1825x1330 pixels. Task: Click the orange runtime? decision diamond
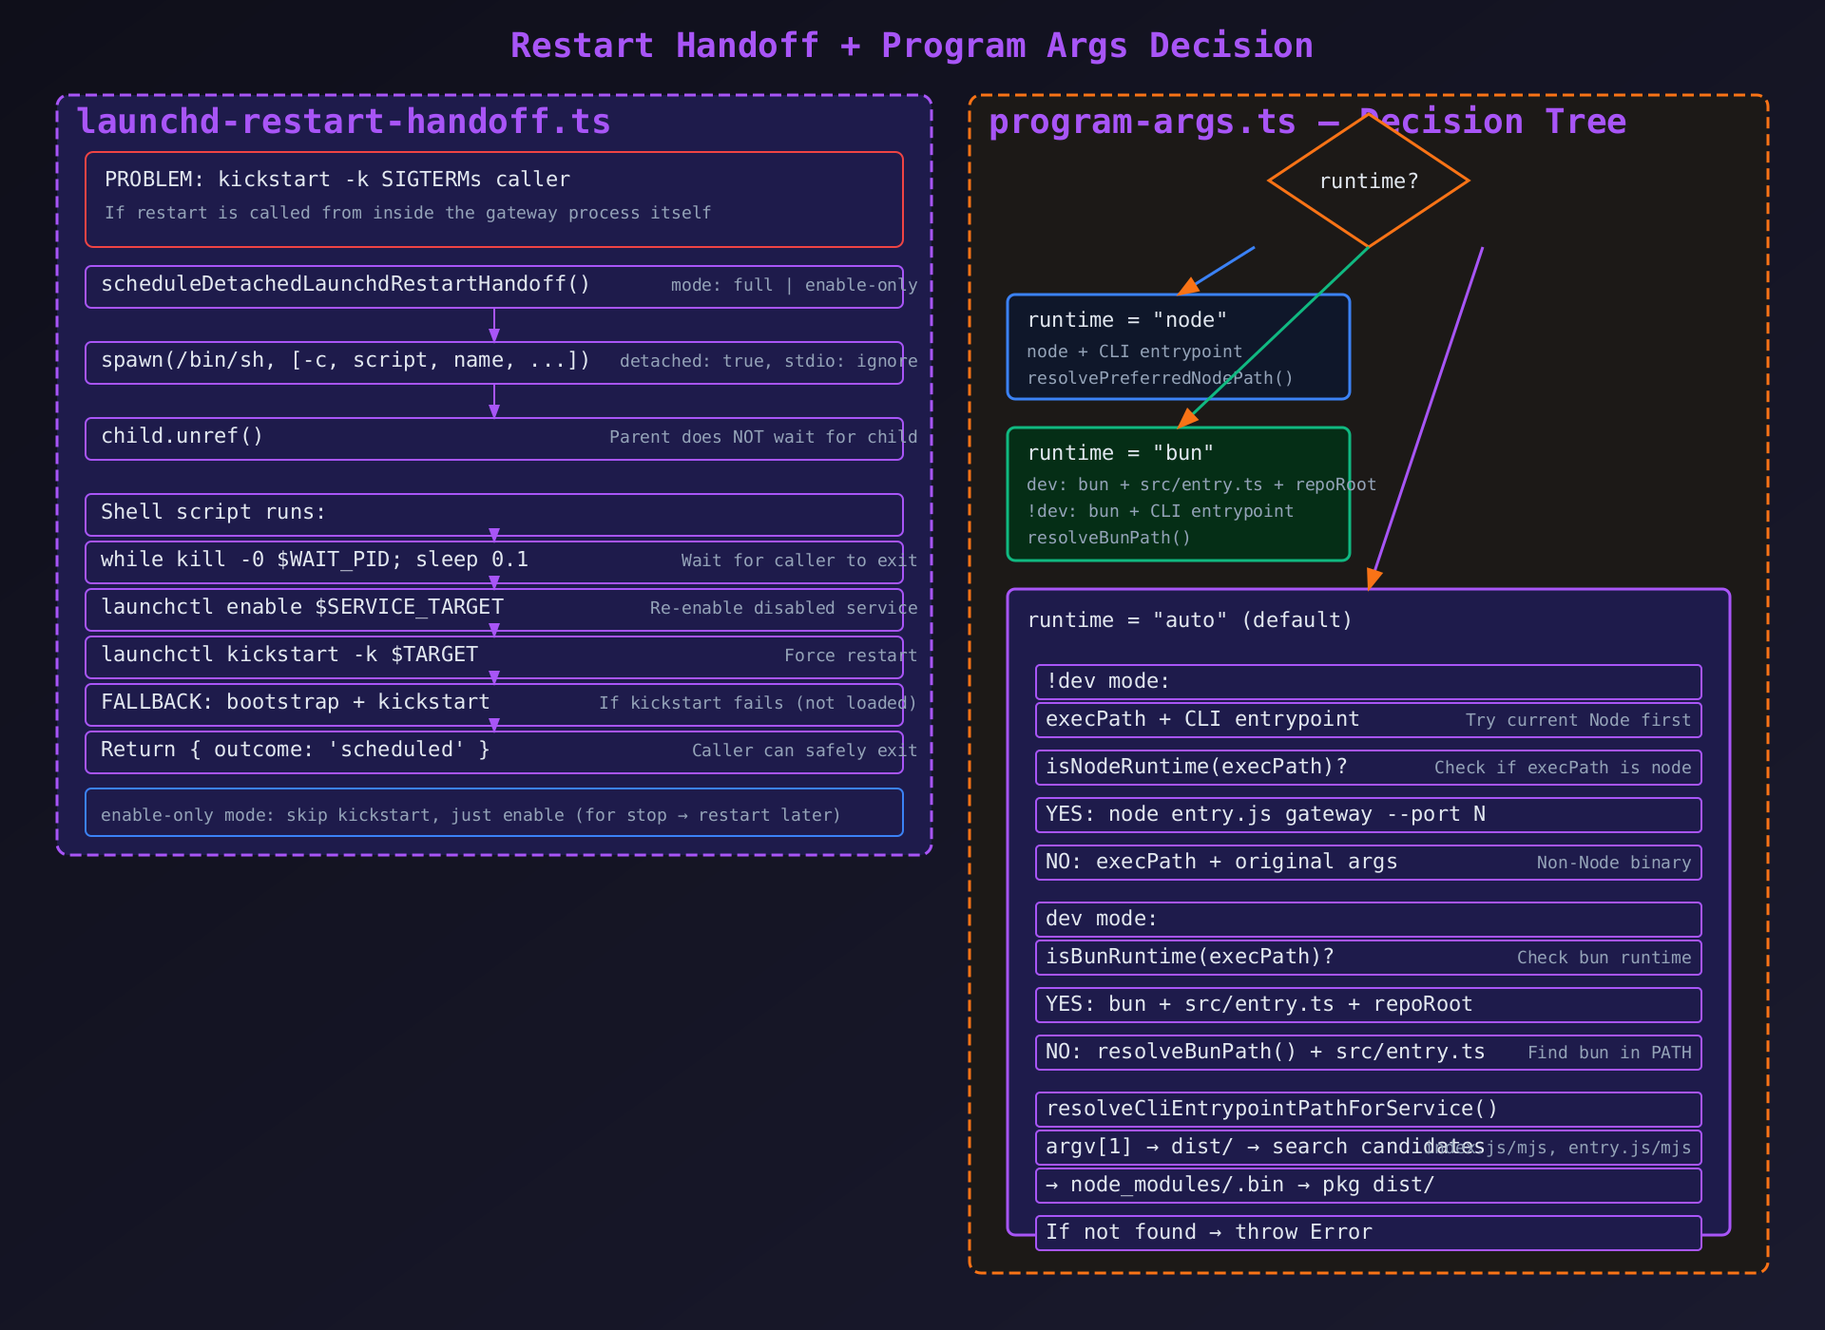pos(1368,180)
